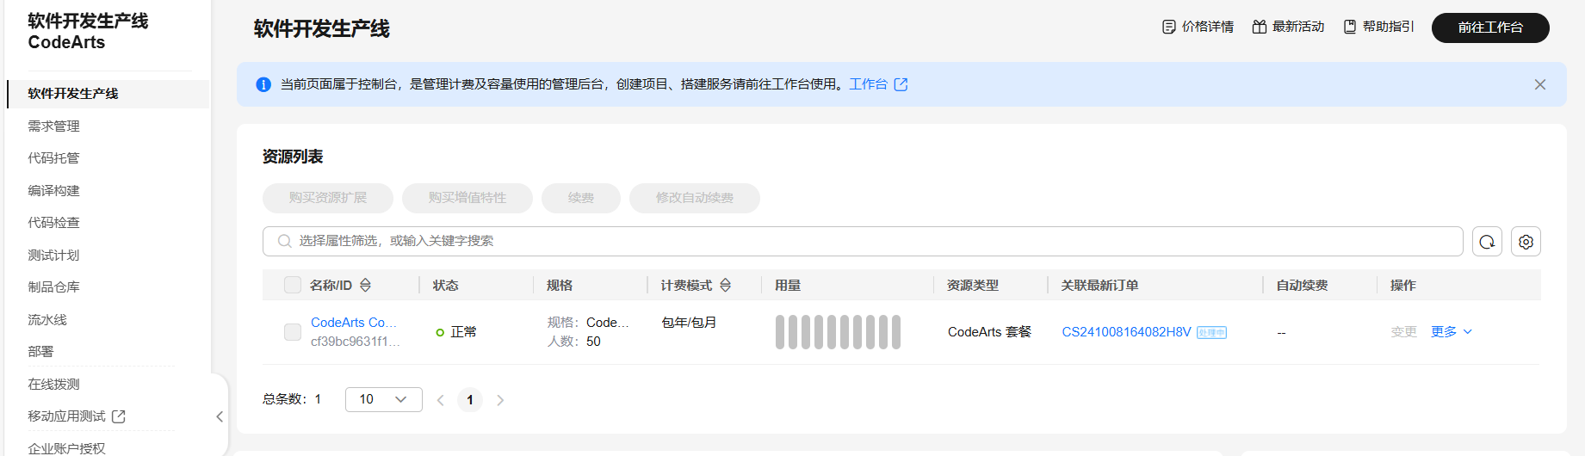
Task: Select page number 1
Action: [x=470, y=400]
